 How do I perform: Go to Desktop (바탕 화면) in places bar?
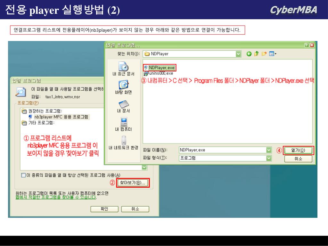(x=123, y=87)
